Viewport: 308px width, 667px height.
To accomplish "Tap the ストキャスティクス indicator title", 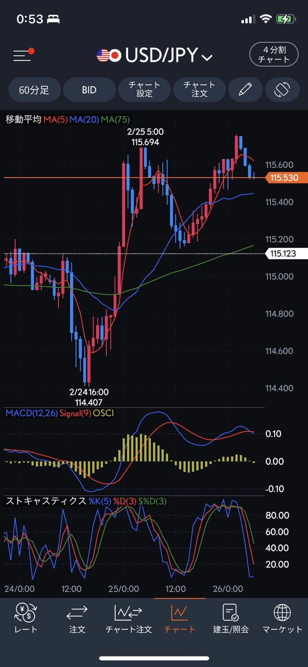I will click(46, 501).
